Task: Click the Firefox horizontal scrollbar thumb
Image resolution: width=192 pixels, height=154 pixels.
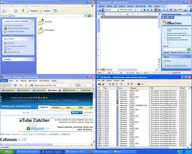Action: coord(28,144)
